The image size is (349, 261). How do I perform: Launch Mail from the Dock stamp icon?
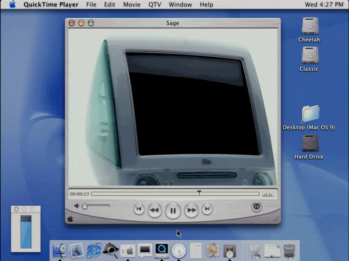[77, 251]
